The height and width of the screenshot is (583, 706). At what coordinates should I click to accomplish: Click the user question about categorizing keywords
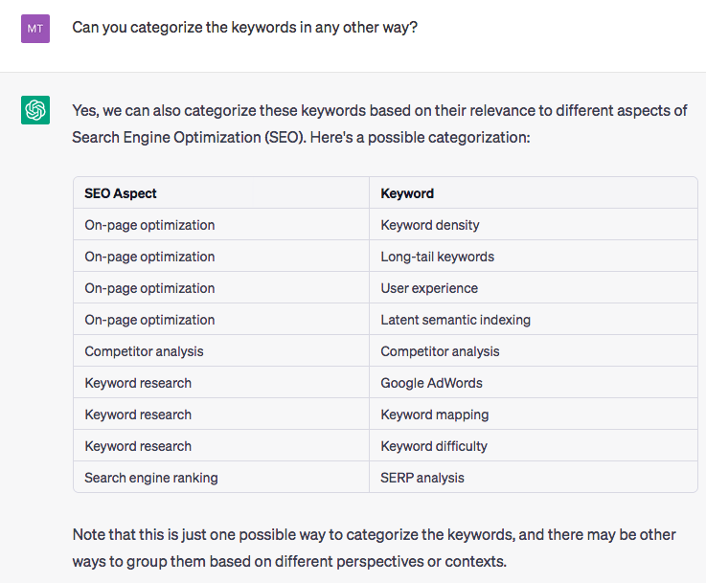[x=244, y=28]
